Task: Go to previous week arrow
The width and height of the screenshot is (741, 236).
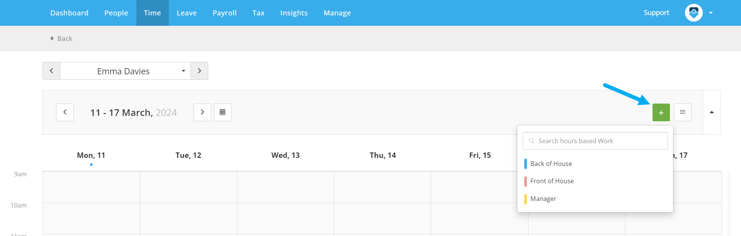Action: click(65, 112)
